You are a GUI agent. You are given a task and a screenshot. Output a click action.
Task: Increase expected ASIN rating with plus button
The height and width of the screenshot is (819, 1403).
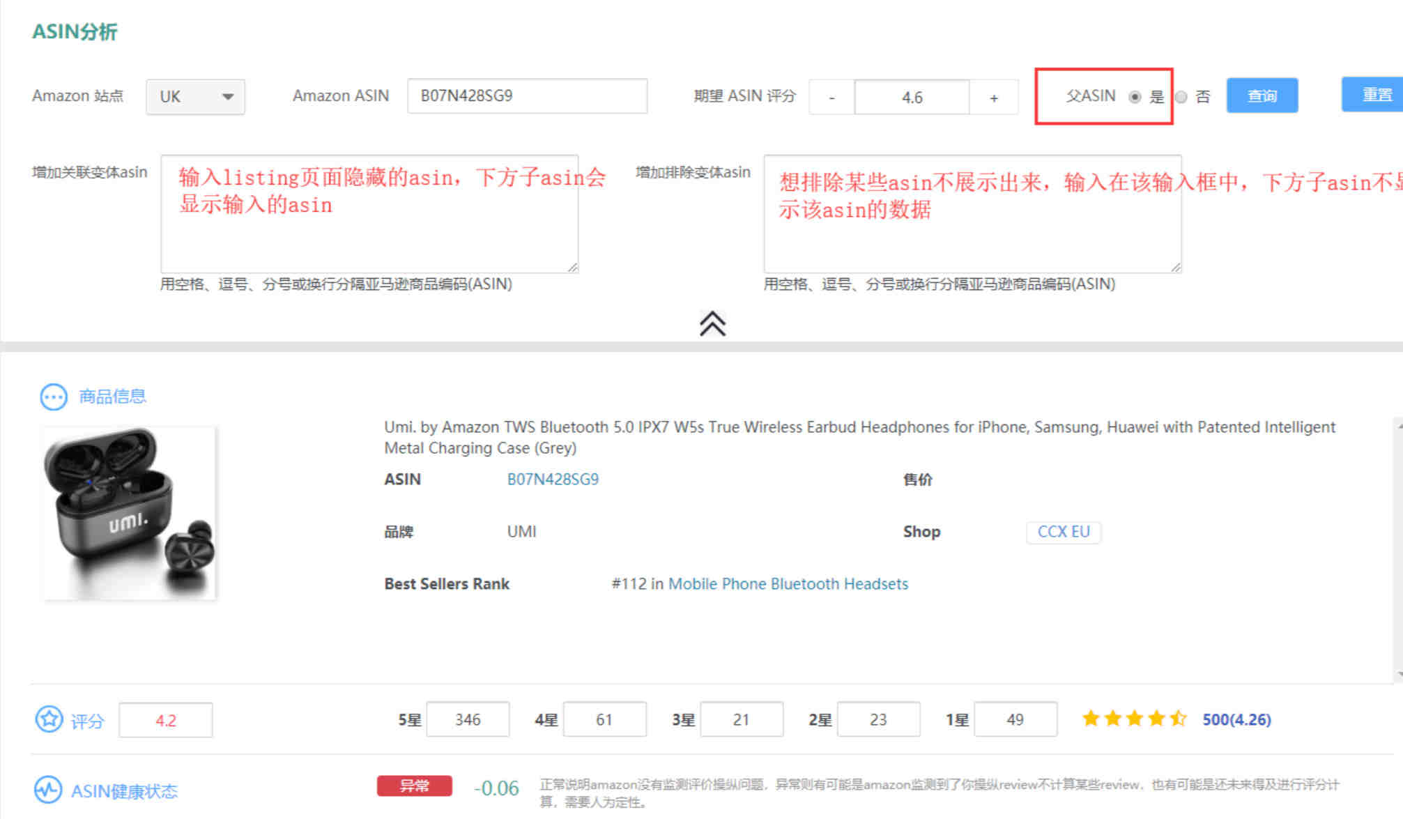994,97
